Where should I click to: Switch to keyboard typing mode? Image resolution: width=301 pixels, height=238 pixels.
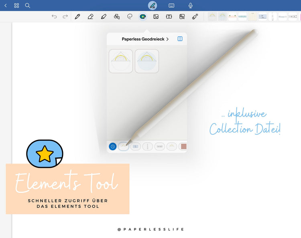click(171, 6)
